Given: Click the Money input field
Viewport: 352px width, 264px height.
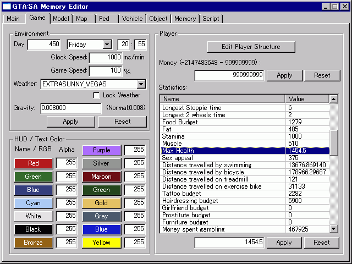Looking at the screenshot, I should [229, 75].
